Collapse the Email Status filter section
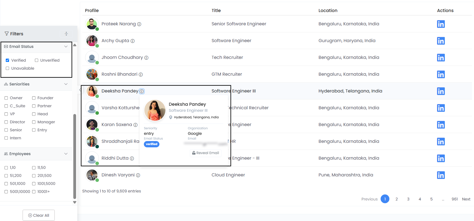474x221 pixels. (x=66, y=47)
